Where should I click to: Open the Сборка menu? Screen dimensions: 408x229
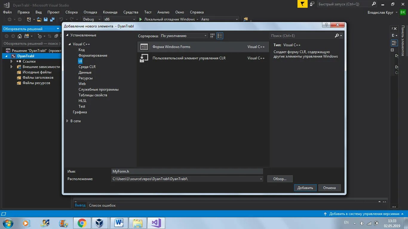coord(71,12)
